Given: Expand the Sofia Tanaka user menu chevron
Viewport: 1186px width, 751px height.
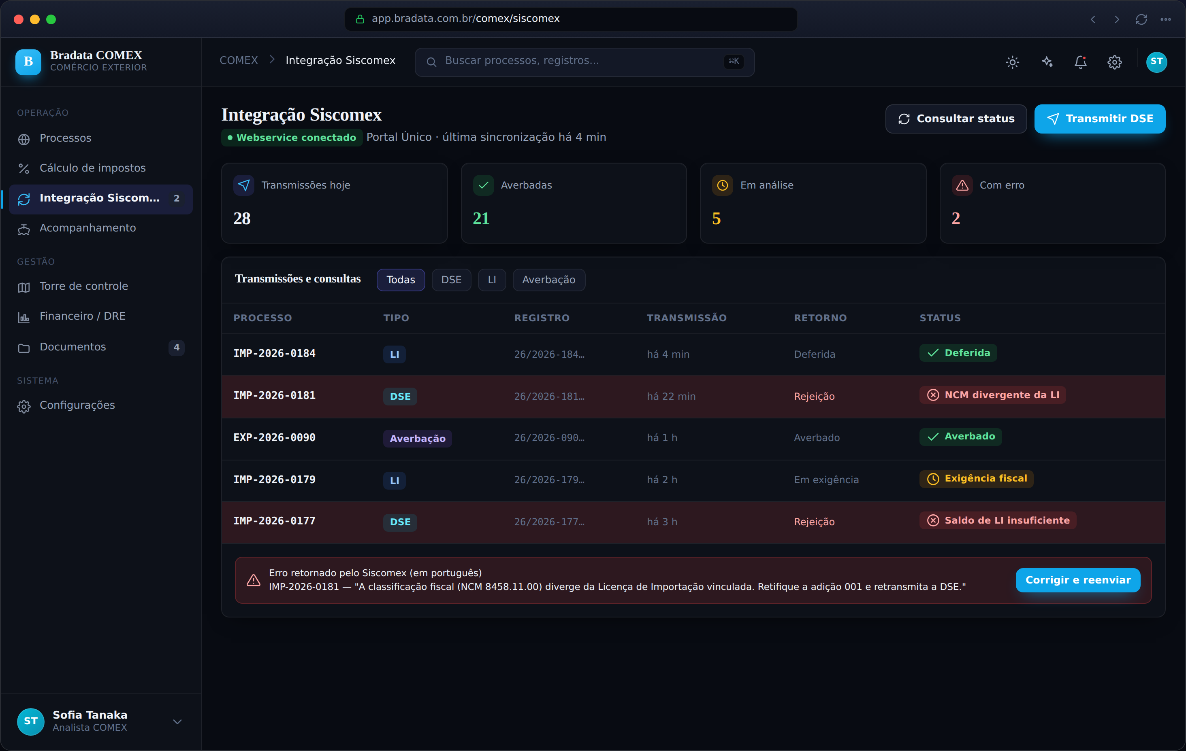Looking at the screenshot, I should pyautogui.click(x=177, y=722).
